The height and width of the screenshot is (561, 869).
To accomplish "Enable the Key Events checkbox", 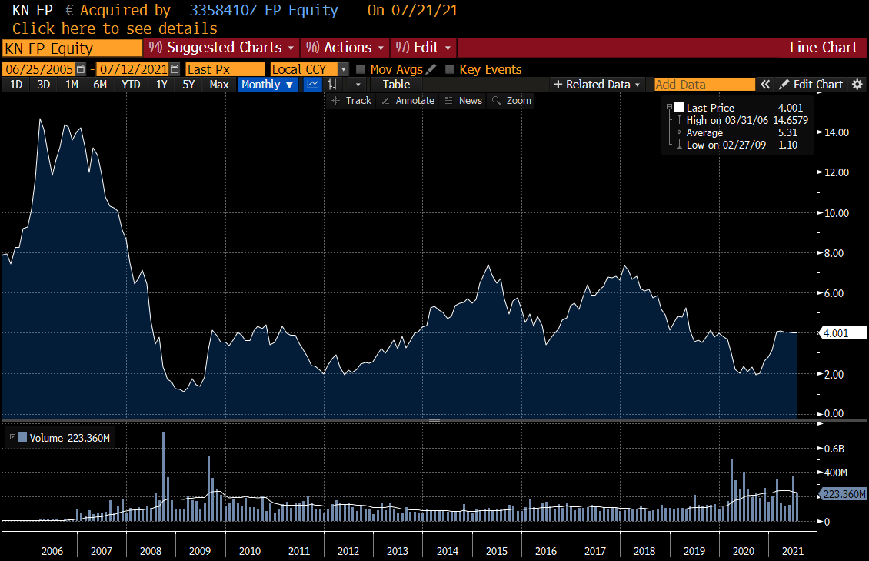I will [450, 69].
